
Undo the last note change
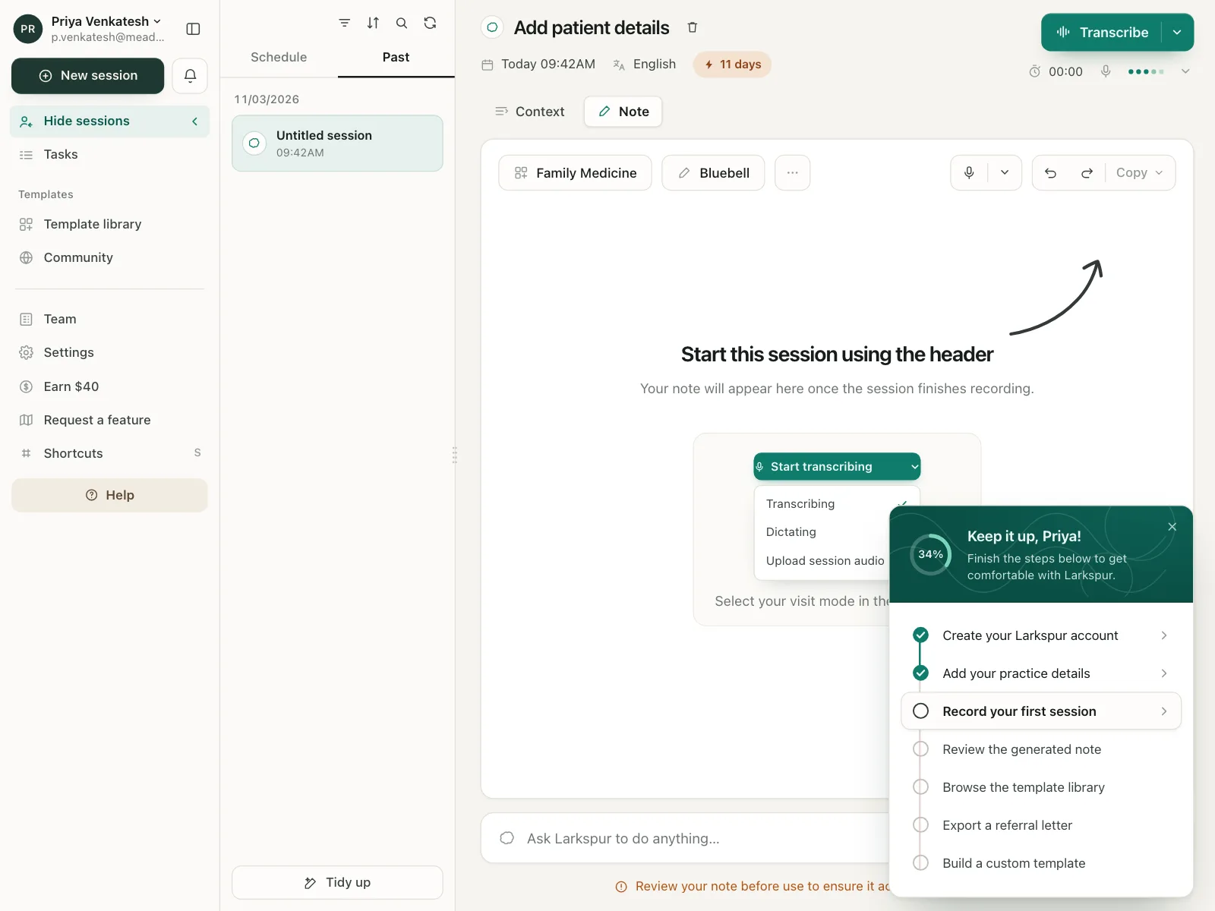(x=1050, y=173)
